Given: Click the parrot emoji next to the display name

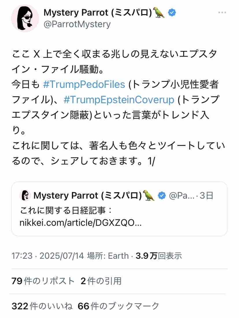Looking at the screenshot, I should pyautogui.click(x=159, y=13).
